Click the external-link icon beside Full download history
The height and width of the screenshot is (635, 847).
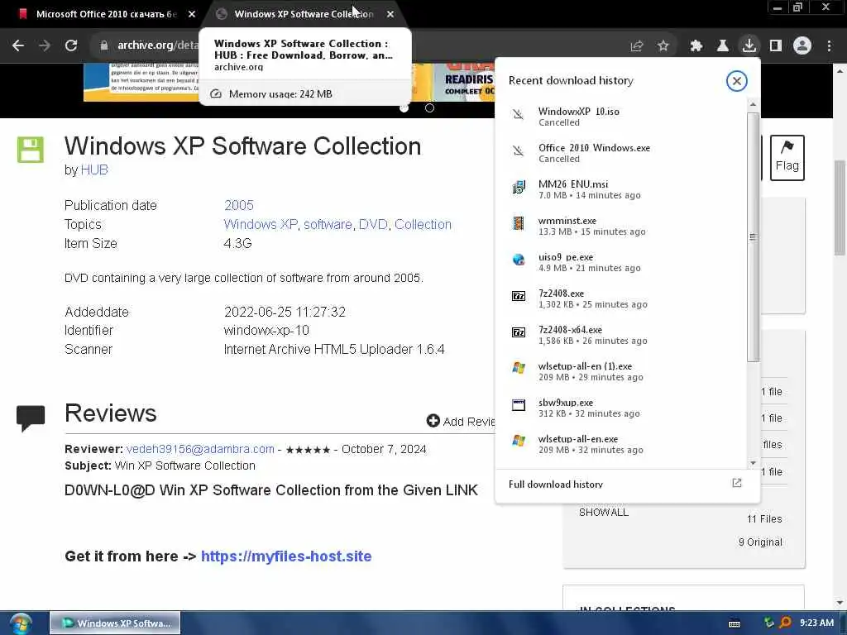737,483
